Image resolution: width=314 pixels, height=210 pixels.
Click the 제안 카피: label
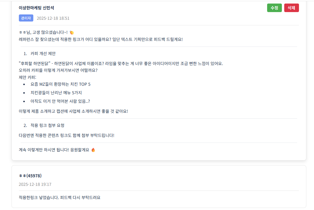[27, 77]
